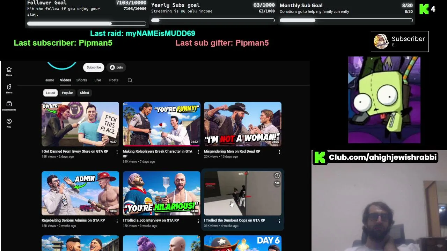447x251 pixels.
Task: Click the '20K views • 13 days ago' text
Action: coord(221,157)
